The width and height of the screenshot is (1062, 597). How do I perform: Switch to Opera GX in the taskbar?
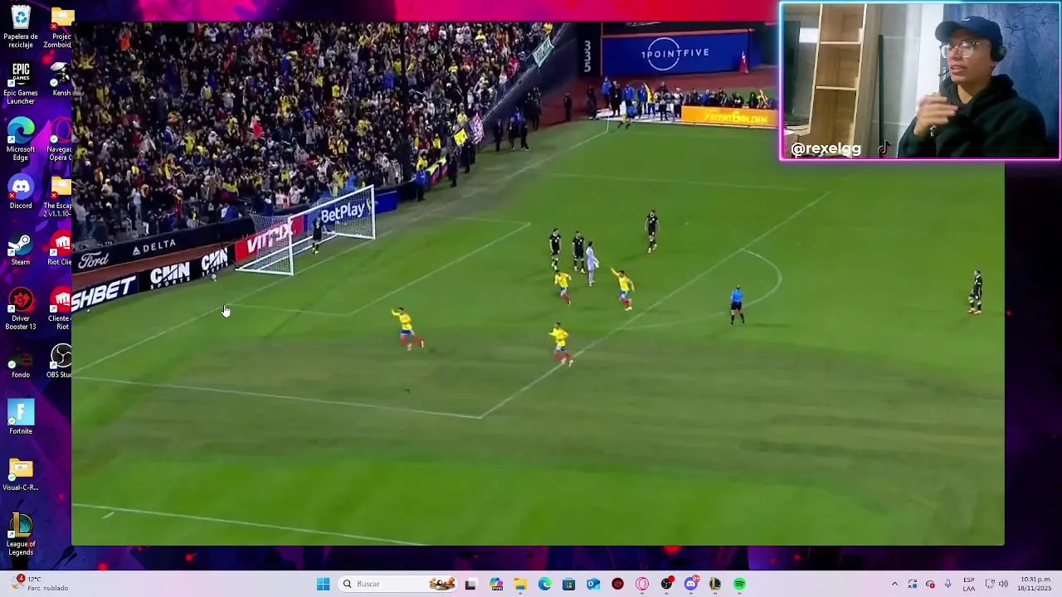tap(641, 584)
